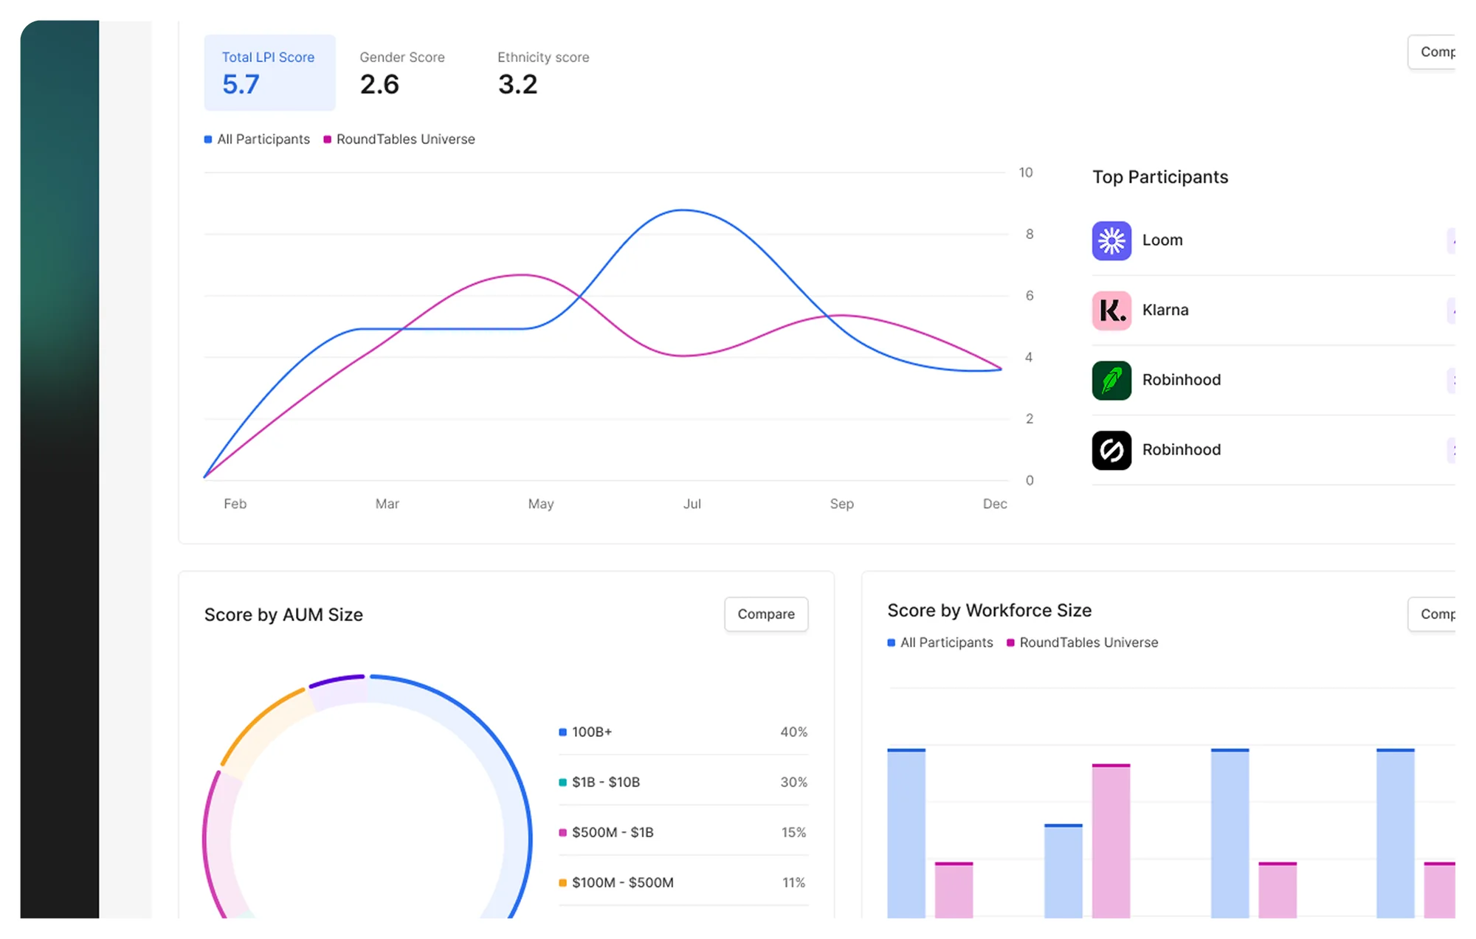This screenshot has height=939, width=1476.
Task: Toggle RoundTables Universe legend in Workforce Size chart
Action: tap(1083, 642)
